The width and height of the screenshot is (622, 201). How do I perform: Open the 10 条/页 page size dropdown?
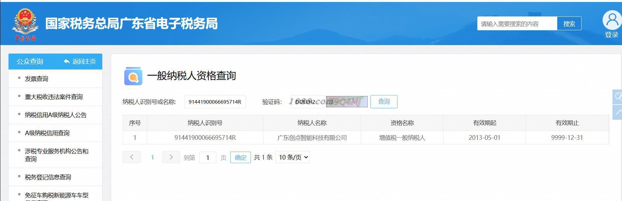pos(293,157)
